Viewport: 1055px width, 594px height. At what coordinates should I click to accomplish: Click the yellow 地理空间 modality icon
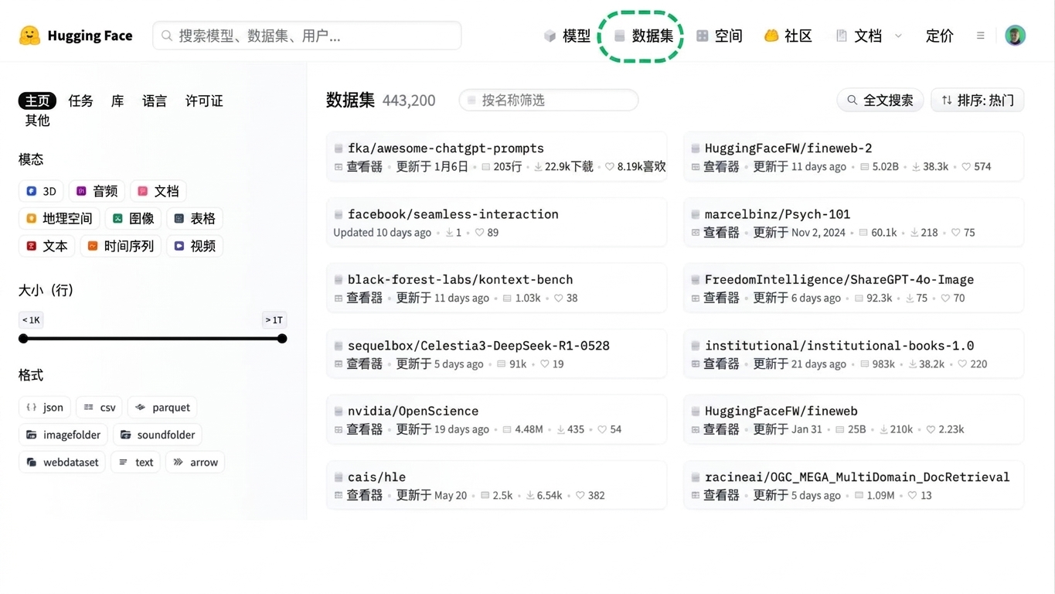pyautogui.click(x=32, y=219)
